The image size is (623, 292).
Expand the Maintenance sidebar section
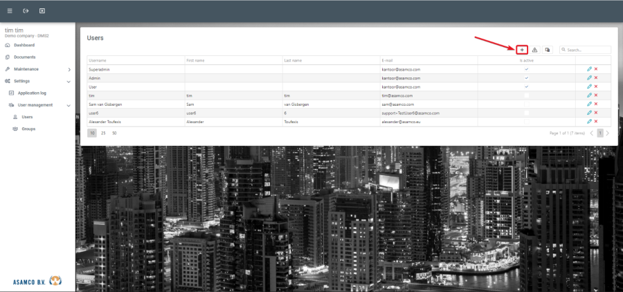69,69
